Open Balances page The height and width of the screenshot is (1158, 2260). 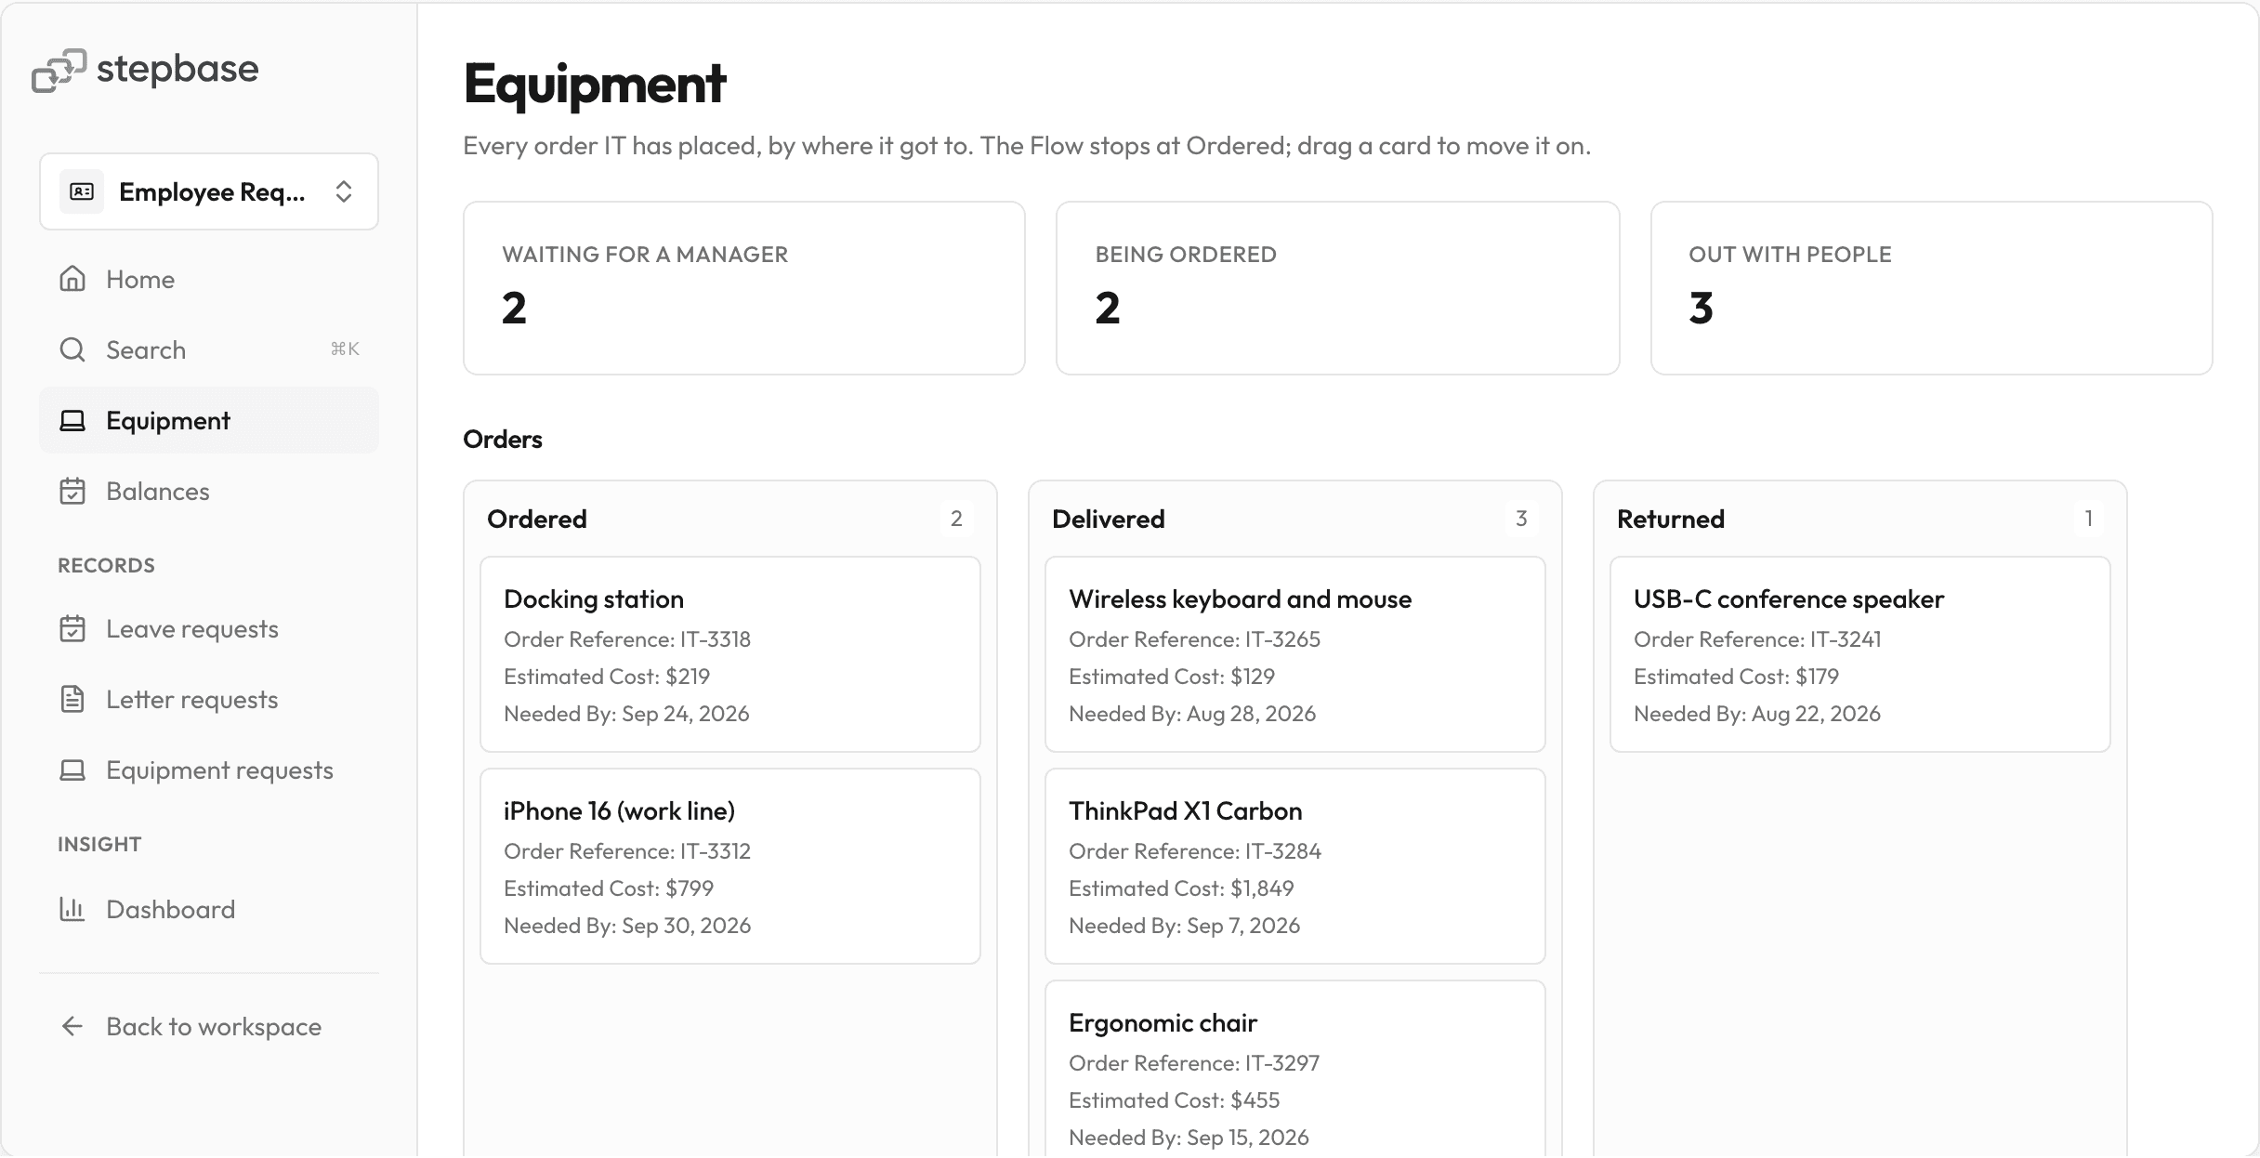coord(209,491)
